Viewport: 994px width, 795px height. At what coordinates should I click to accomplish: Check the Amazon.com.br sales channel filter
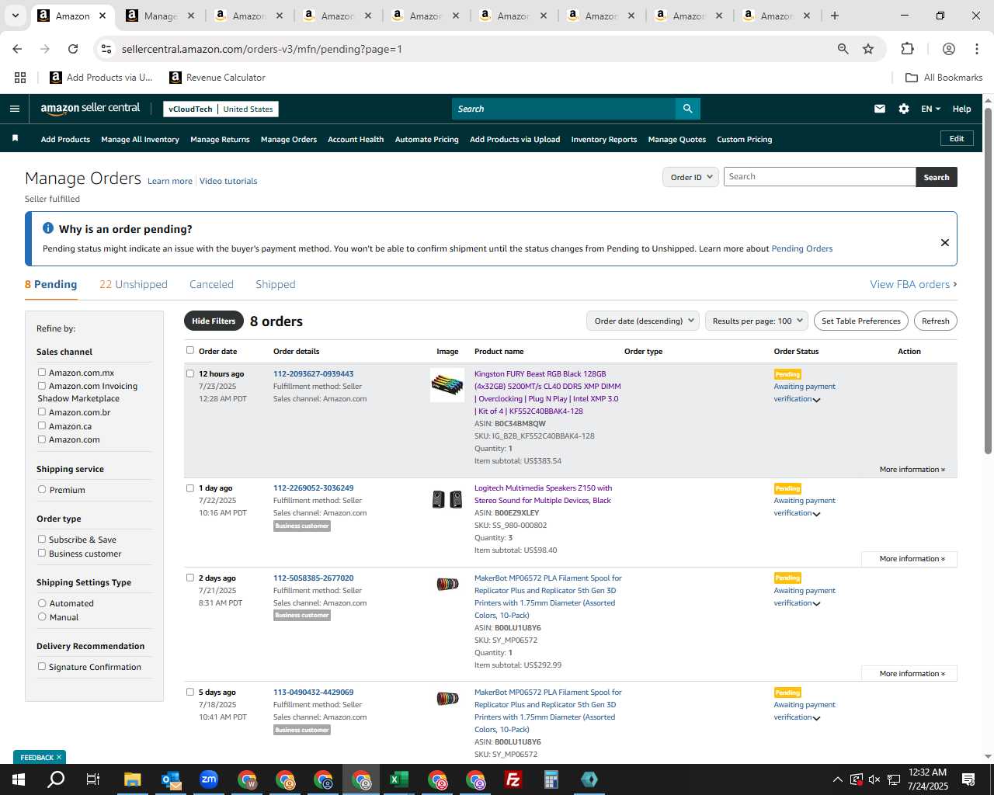tap(42, 411)
